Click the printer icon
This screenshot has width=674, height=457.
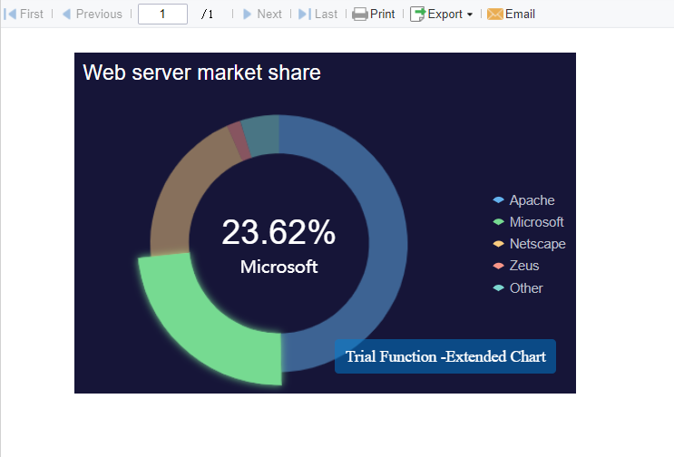click(360, 15)
